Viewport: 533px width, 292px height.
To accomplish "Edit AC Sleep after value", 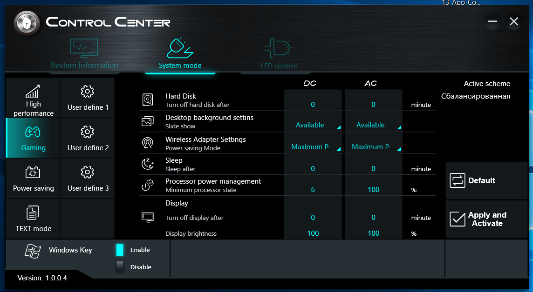I will point(373,169).
